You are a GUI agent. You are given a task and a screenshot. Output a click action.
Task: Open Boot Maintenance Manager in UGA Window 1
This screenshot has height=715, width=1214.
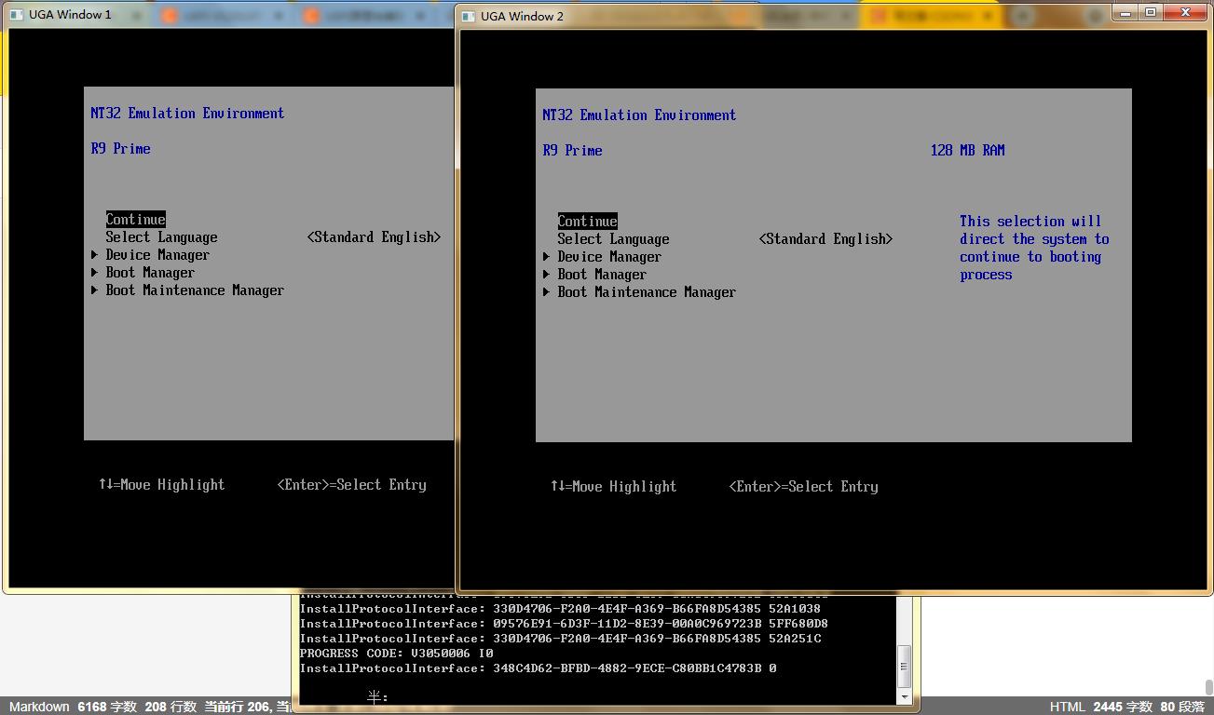(x=195, y=290)
